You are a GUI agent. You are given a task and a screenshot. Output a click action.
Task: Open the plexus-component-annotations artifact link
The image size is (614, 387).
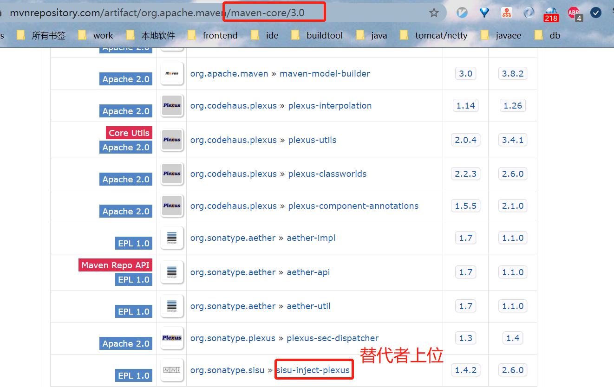[353, 206]
